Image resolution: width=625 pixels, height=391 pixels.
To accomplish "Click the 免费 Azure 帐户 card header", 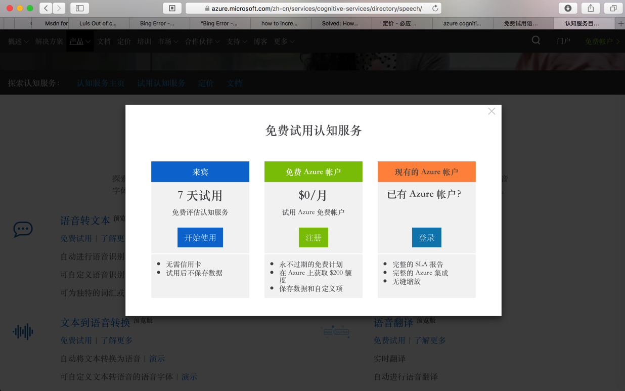I will click(x=314, y=172).
